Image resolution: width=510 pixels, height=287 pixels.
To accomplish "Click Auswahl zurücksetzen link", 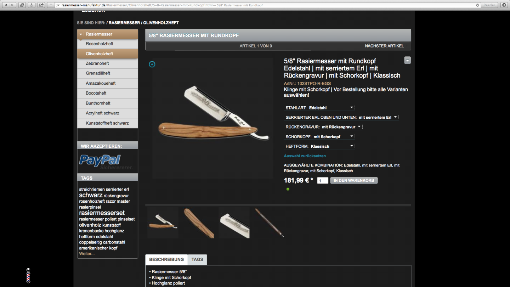I will [305, 156].
